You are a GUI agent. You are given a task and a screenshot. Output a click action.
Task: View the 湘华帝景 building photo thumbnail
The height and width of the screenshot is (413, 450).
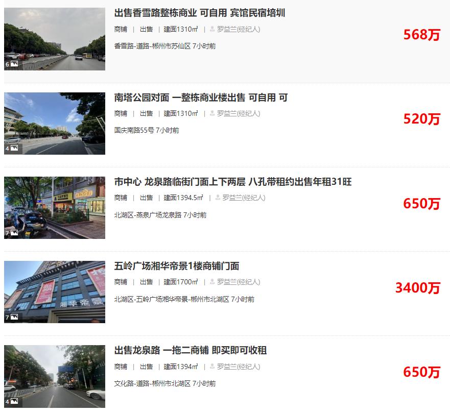coord(55,292)
